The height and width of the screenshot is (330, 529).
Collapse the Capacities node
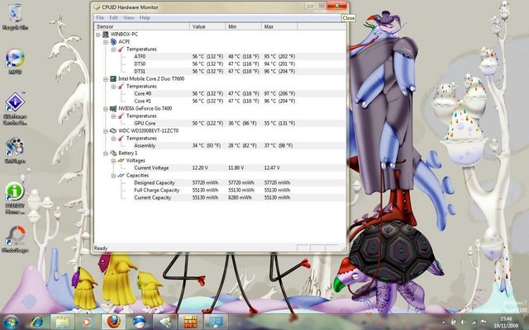click(113, 176)
